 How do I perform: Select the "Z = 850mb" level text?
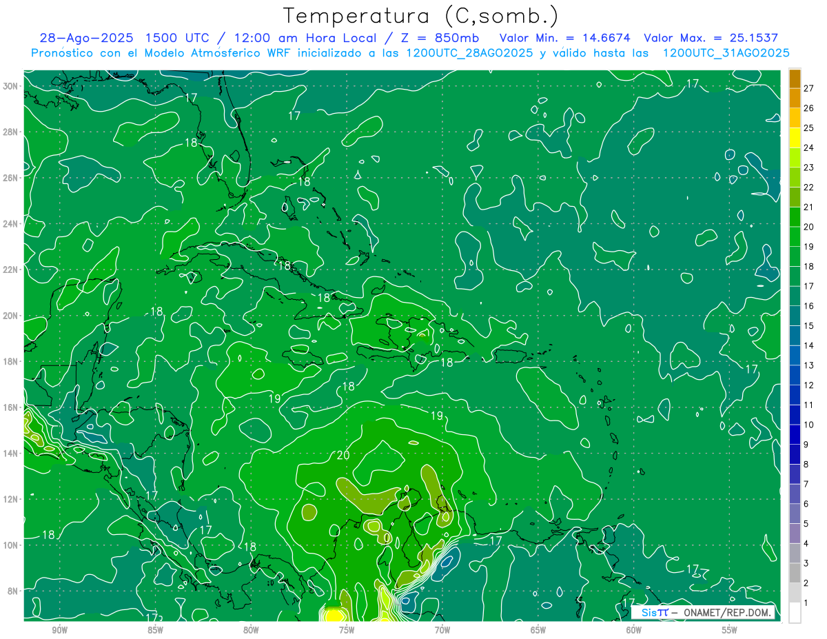440,39
